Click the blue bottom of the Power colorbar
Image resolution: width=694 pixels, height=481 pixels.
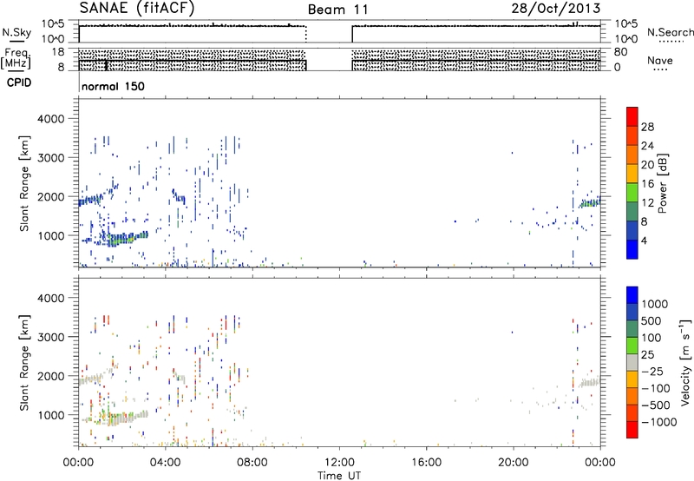tap(632, 249)
